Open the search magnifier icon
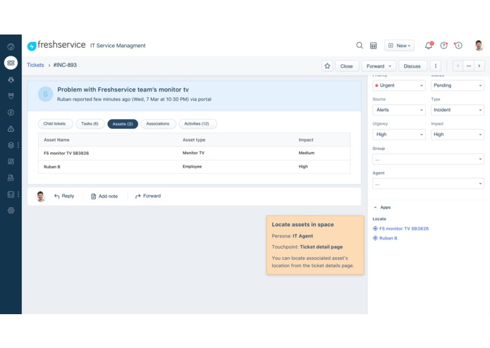Image resolution: width=490 pixels, height=348 pixels. click(x=360, y=46)
